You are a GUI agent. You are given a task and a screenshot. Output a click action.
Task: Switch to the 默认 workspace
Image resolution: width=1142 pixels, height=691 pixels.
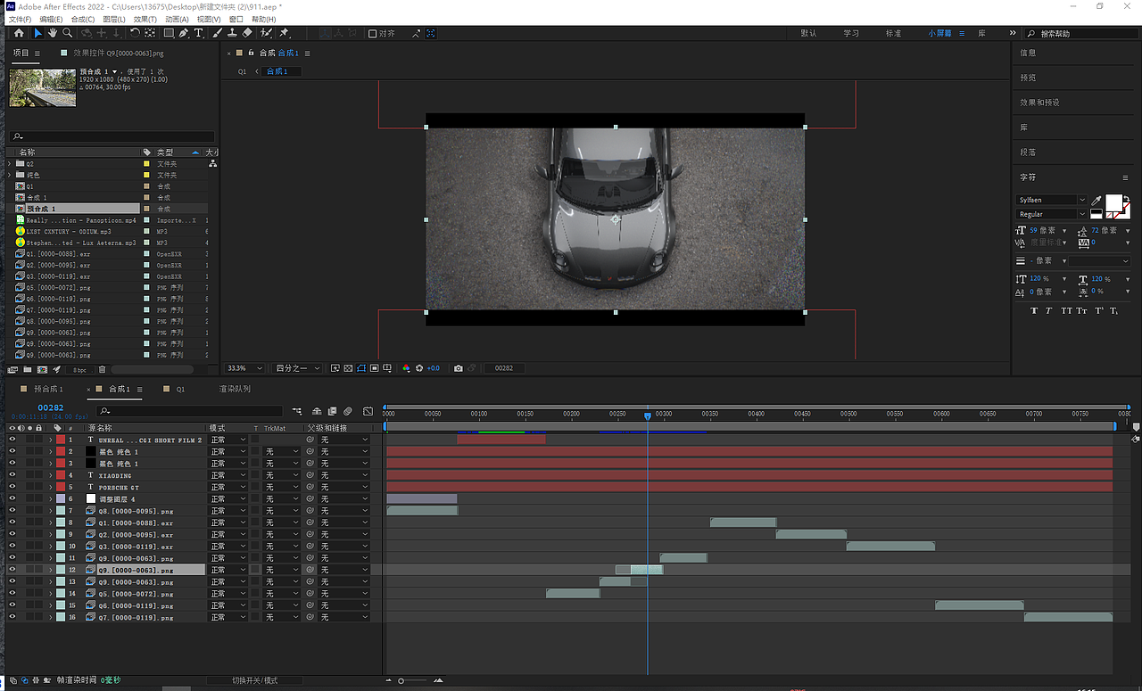point(808,34)
